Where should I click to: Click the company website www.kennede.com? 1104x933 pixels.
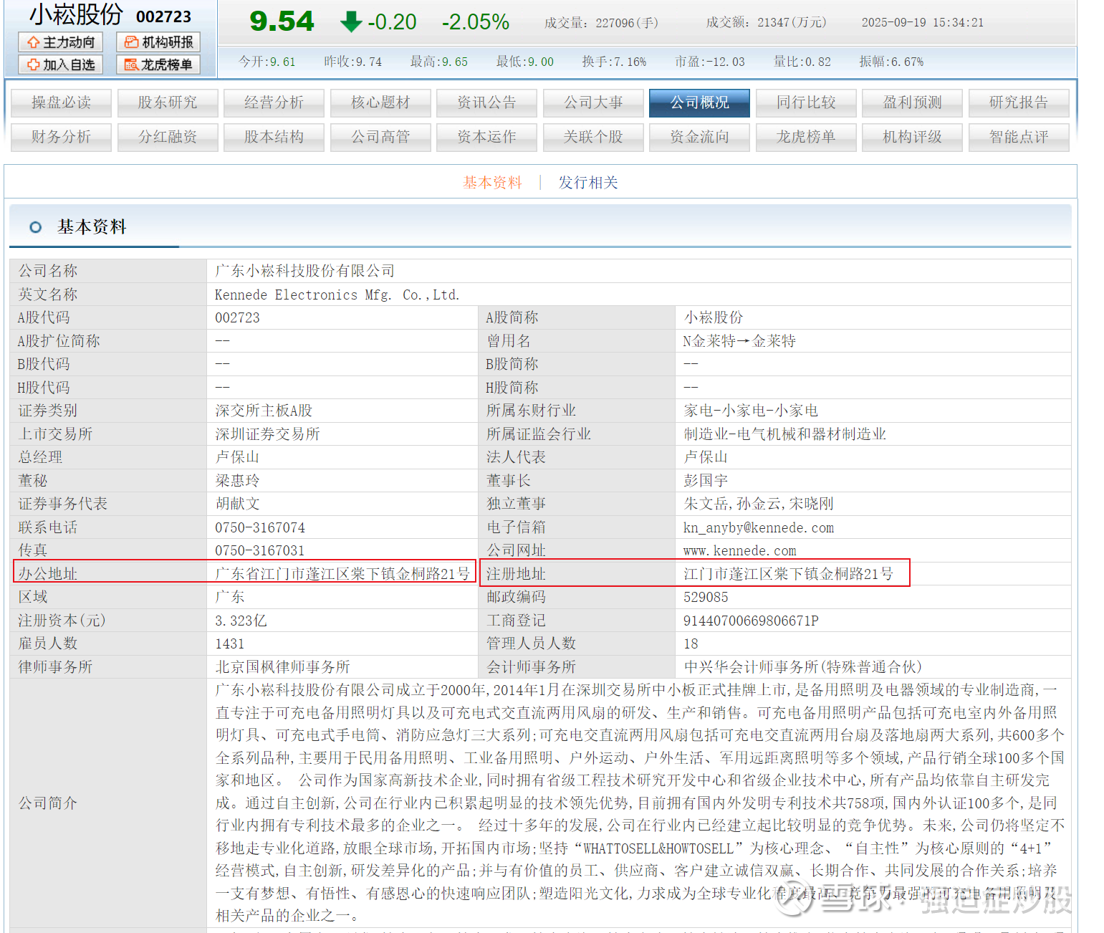coord(740,550)
